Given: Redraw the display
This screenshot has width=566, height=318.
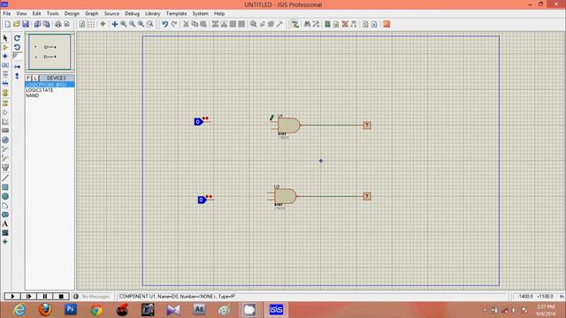Looking at the screenshot, I should (x=82, y=24).
